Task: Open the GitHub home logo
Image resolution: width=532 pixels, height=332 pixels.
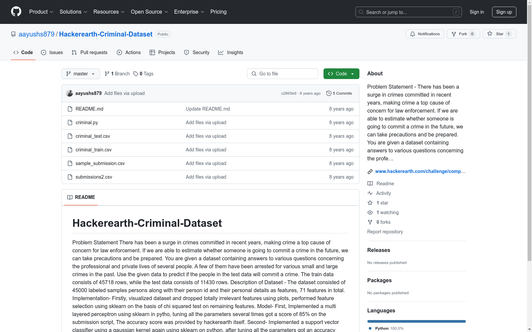Action: pos(16,12)
